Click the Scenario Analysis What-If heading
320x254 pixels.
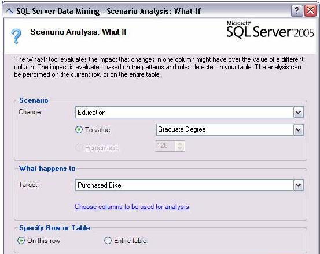78,32
